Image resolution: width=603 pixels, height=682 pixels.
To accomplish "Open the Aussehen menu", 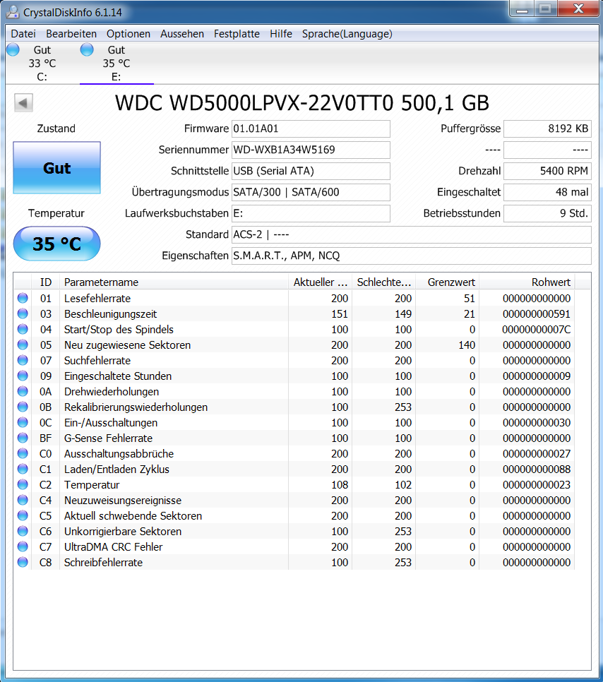I will pos(182,34).
